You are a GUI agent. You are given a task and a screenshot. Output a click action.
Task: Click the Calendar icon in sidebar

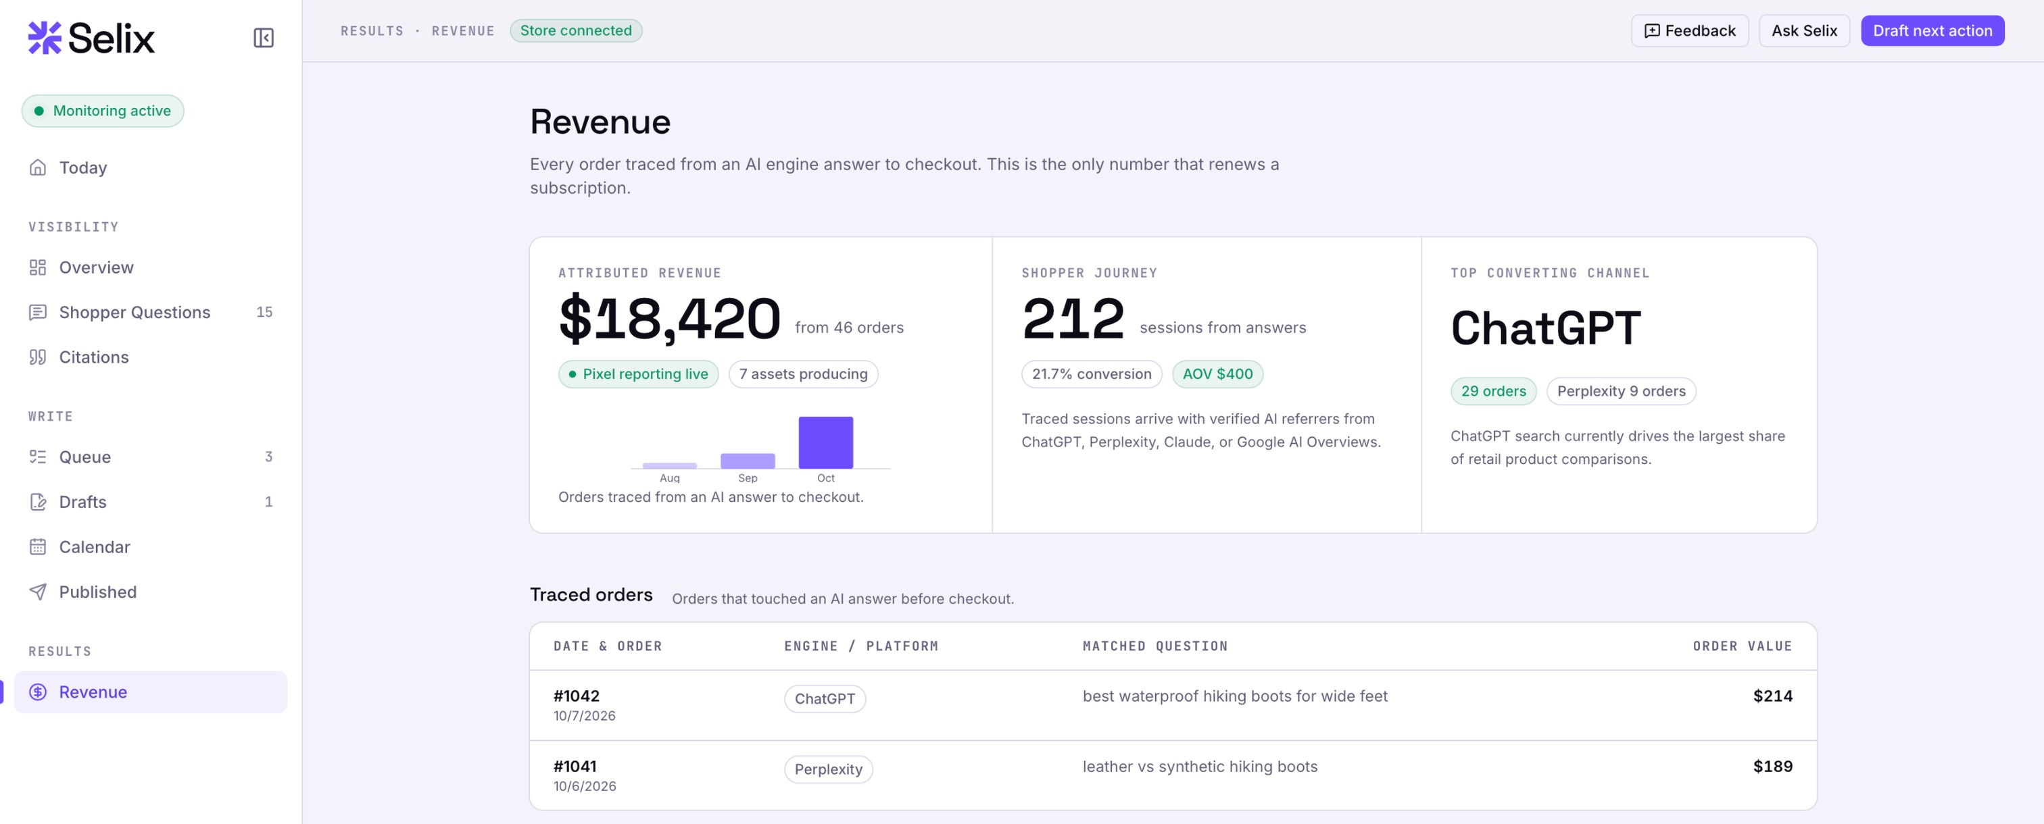[x=38, y=546]
